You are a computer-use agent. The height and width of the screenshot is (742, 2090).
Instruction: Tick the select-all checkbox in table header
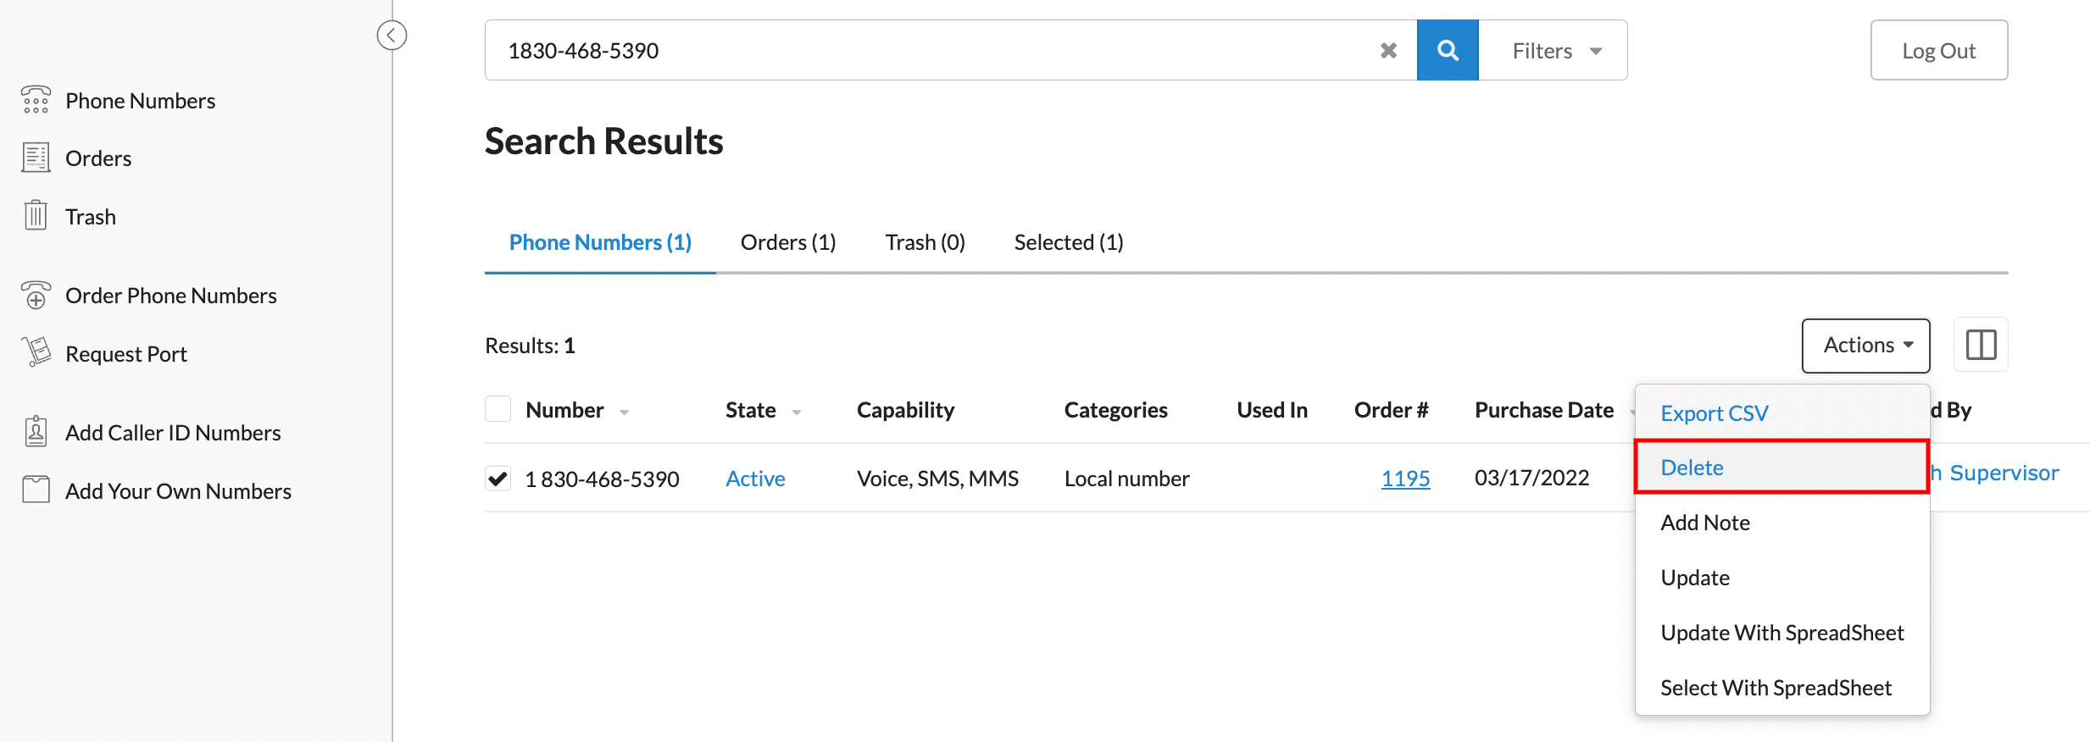pos(497,409)
